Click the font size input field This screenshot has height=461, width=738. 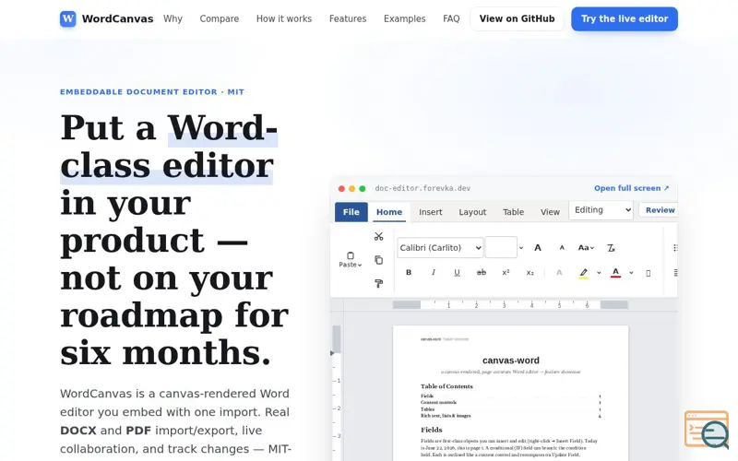(x=501, y=247)
